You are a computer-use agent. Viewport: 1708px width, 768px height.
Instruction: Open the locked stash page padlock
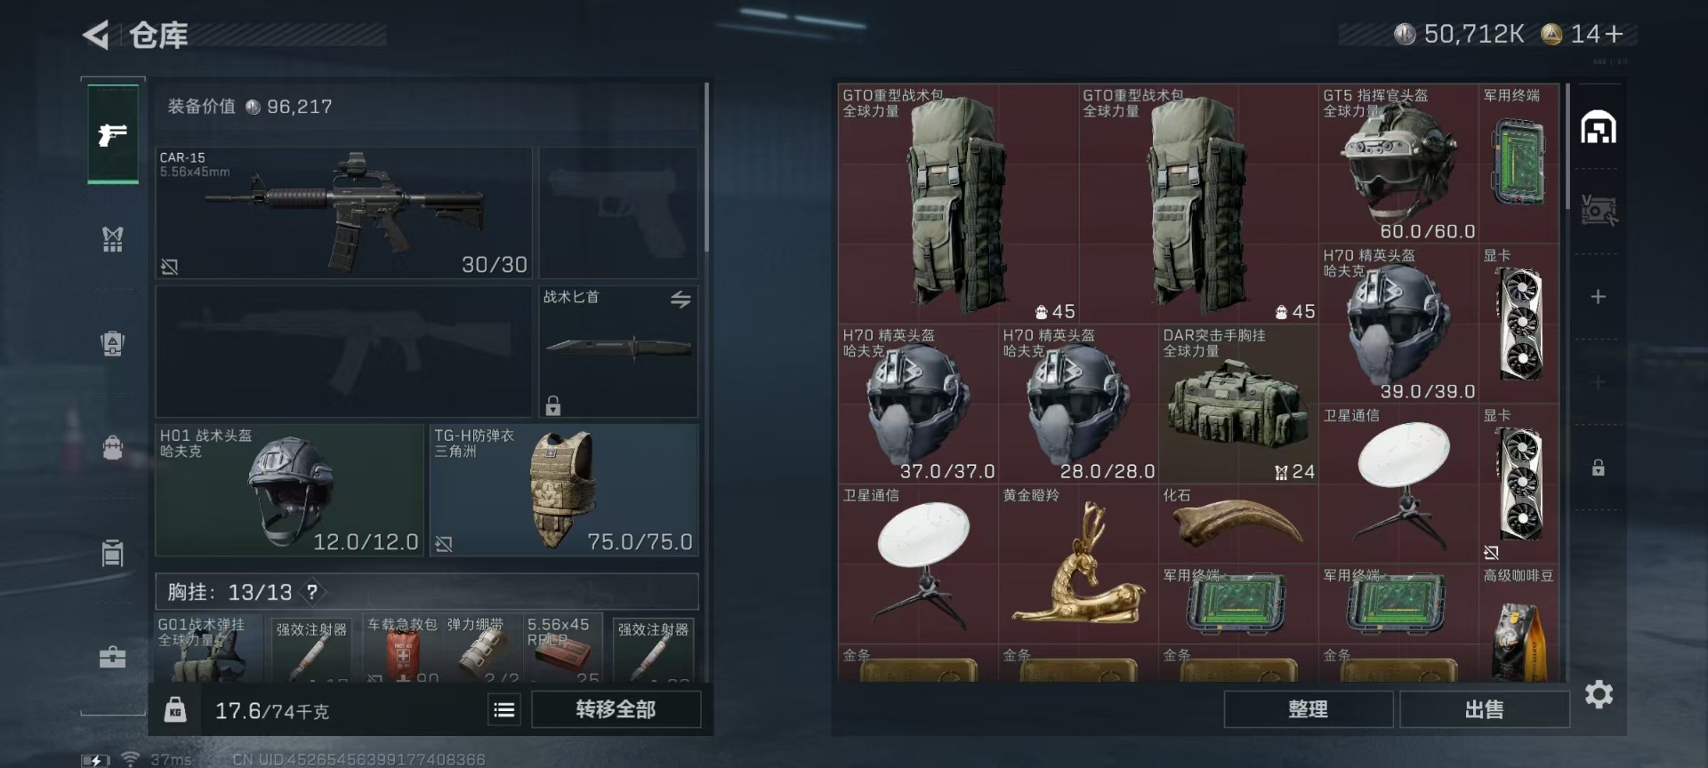1599,468
